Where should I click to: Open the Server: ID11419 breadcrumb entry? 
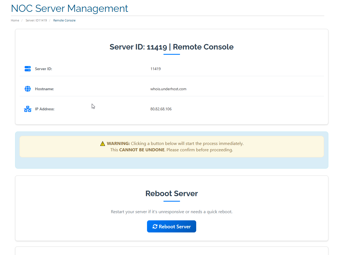point(36,20)
